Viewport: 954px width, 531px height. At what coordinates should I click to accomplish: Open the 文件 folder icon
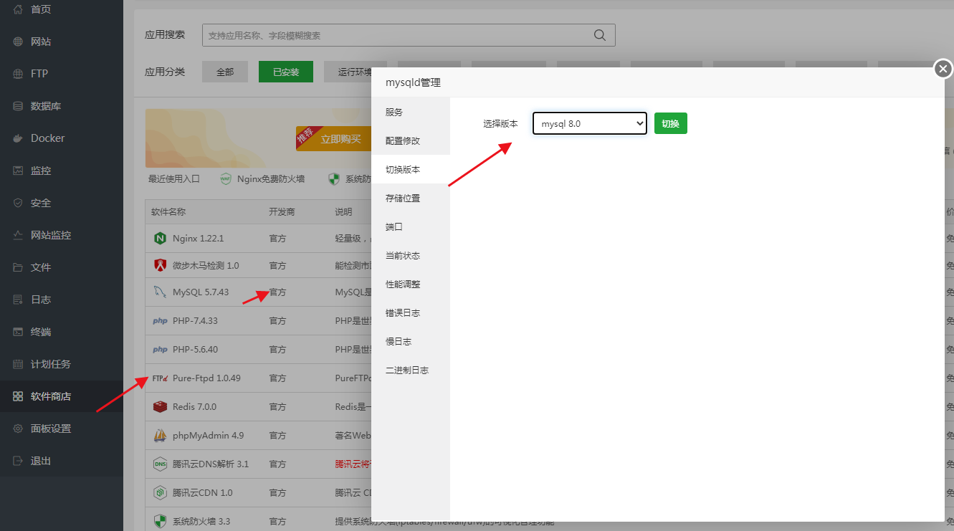point(18,267)
